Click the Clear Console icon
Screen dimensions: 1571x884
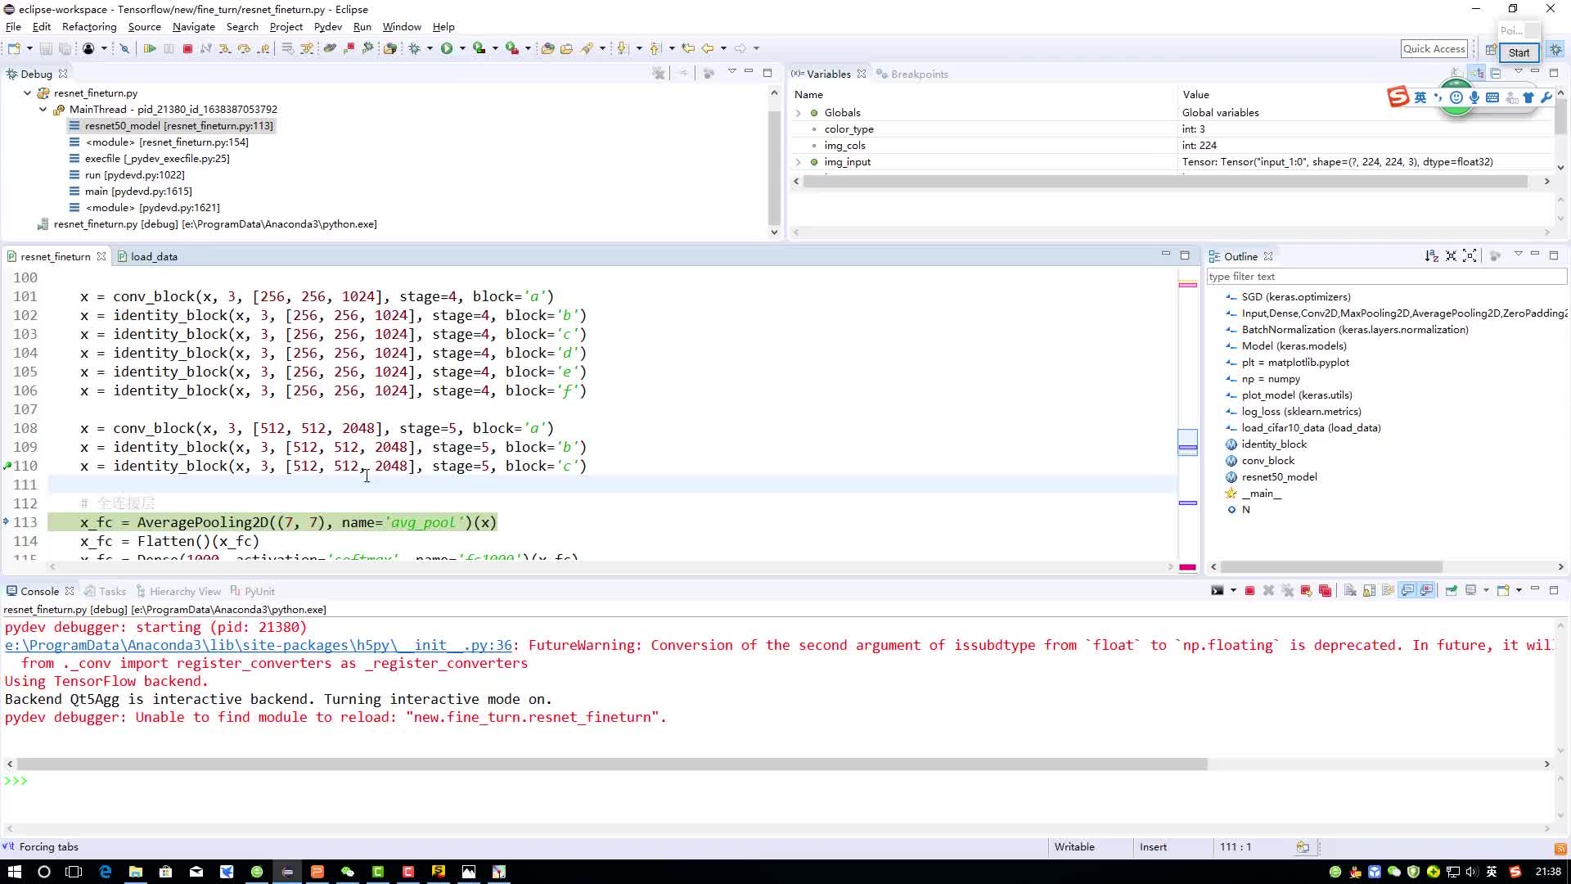(x=1350, y=591)
